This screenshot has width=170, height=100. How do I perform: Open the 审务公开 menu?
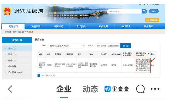tap(104, 26)
